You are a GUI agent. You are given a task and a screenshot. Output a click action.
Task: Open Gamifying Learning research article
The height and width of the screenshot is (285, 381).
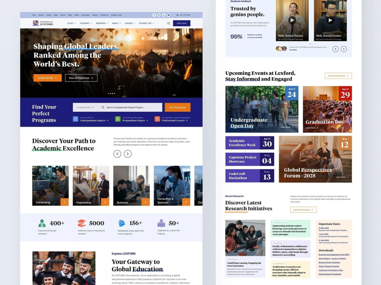tap(245, 249)
